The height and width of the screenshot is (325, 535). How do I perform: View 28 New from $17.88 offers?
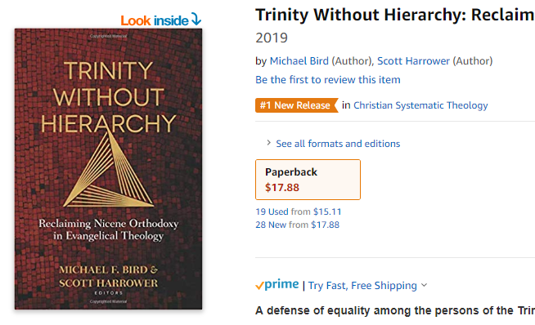coord(298,225)
